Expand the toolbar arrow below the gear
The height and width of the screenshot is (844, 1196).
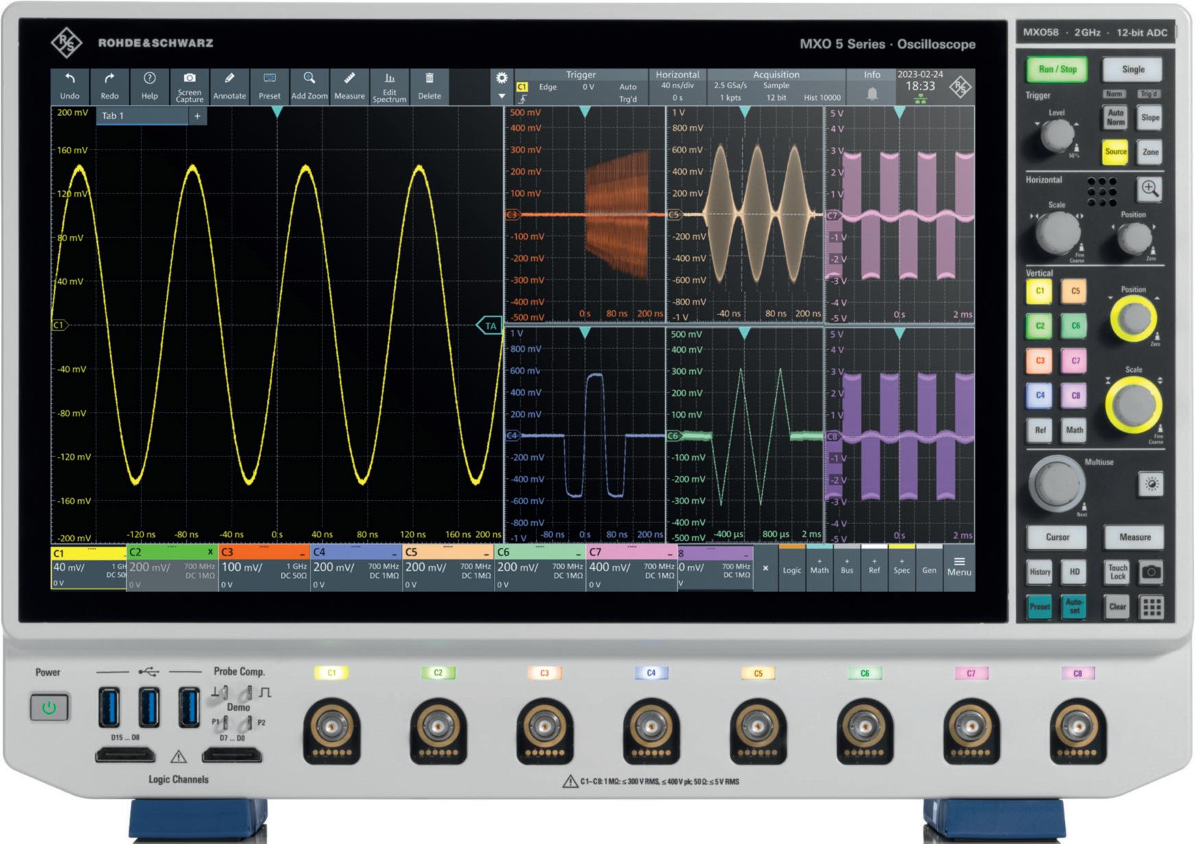click(x=502, y=97)
